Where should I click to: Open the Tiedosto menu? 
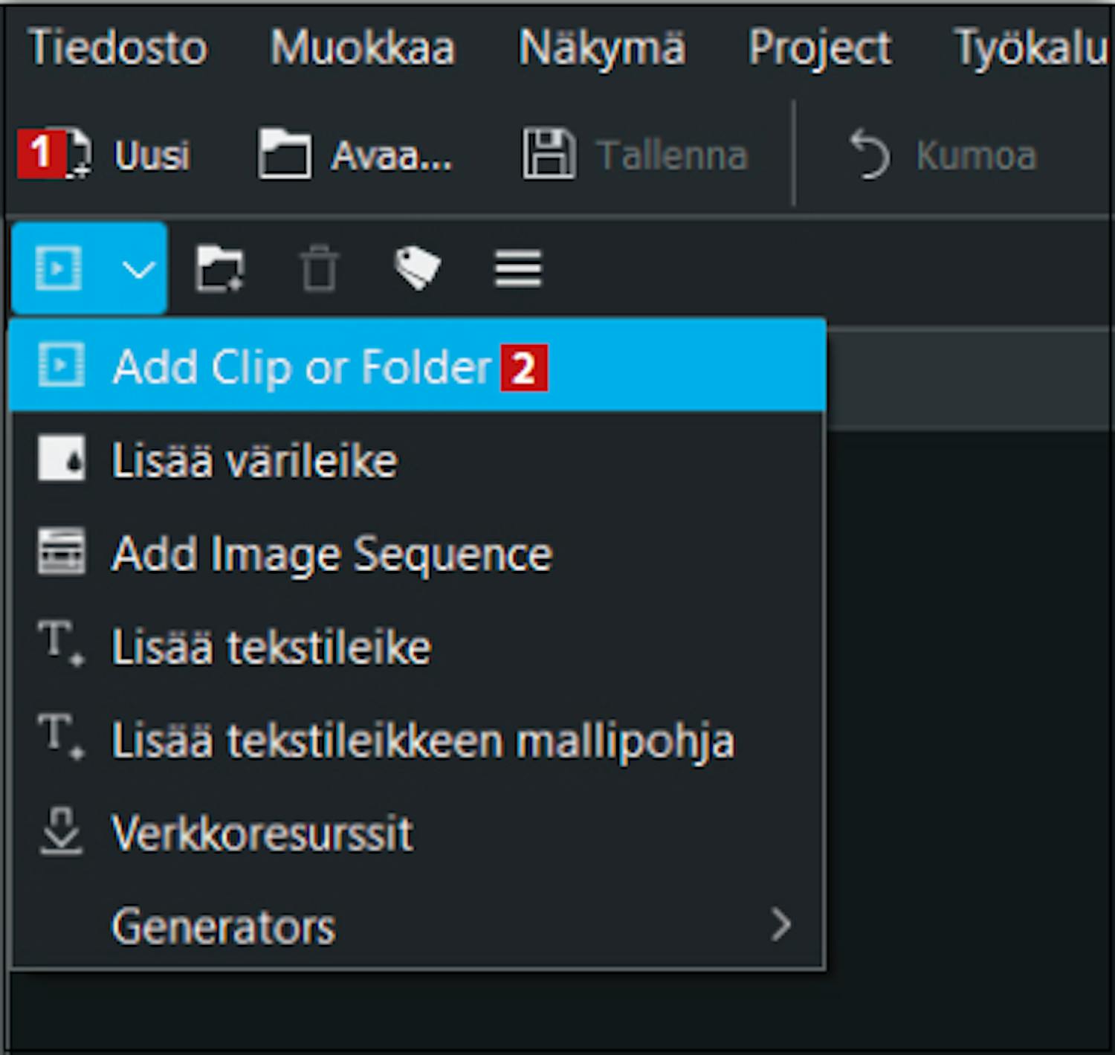click(117, 48)
